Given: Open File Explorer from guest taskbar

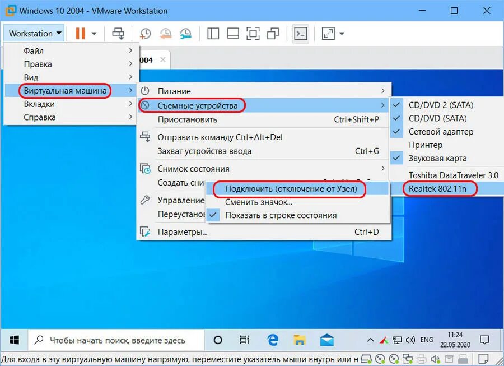Looking at the screenshot, I should point(300,340).
